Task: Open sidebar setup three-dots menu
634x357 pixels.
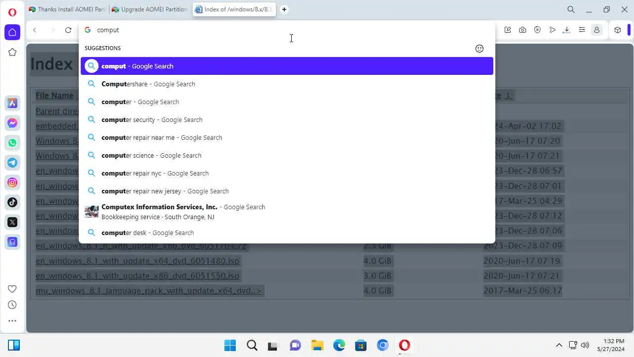Action: tap(12, 321)
